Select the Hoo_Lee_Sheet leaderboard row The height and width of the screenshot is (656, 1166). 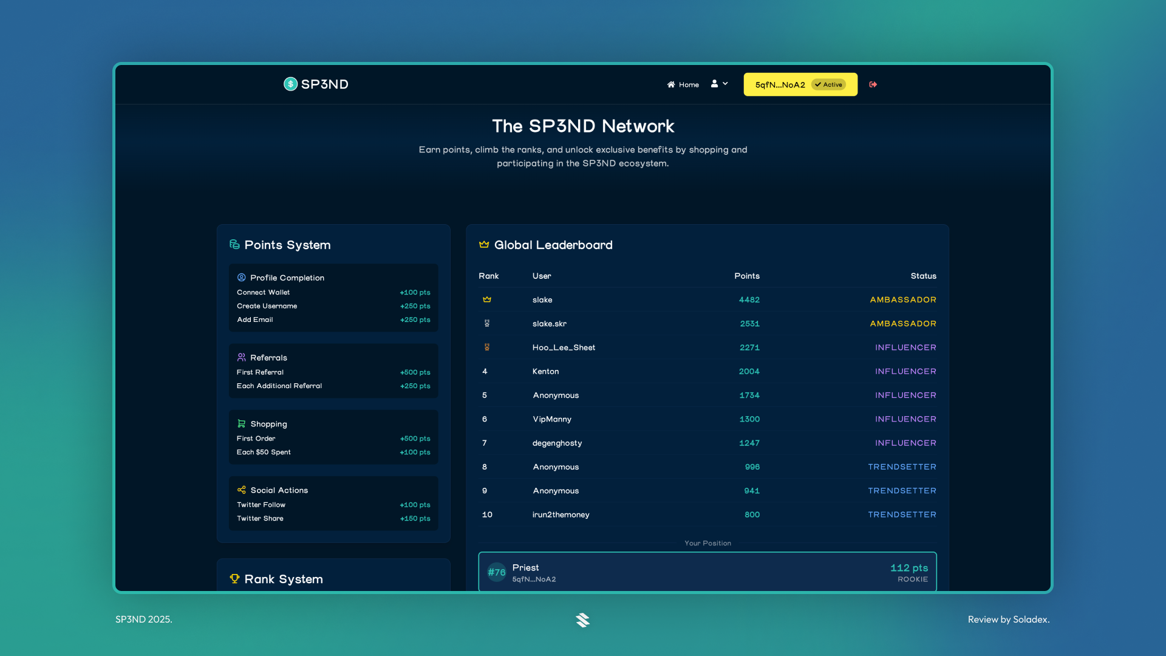click(x=707, y=347)
